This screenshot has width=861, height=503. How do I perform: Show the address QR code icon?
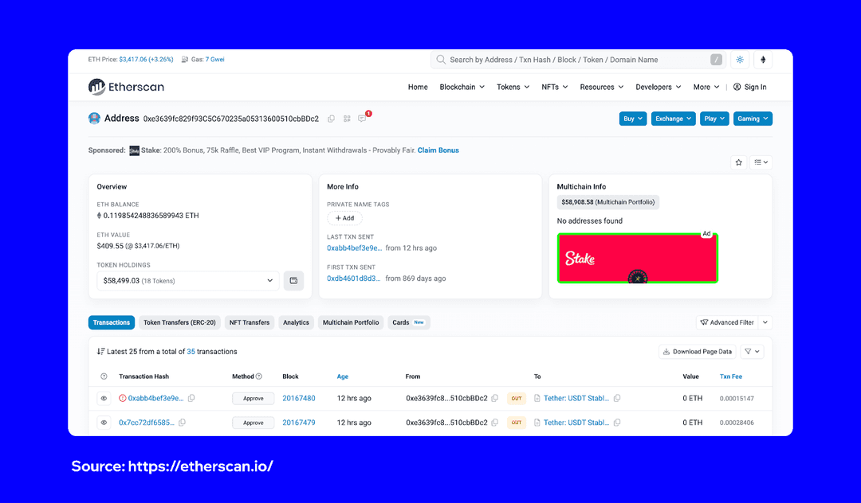point(347,119)
